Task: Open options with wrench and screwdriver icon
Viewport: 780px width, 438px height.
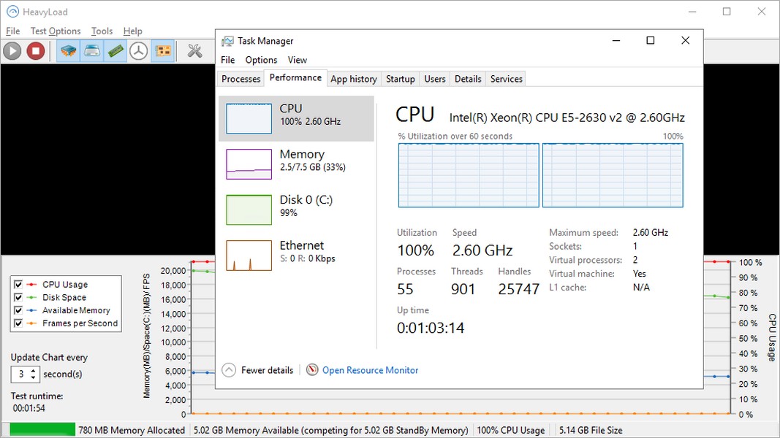Action: click(x=194, y=50)
